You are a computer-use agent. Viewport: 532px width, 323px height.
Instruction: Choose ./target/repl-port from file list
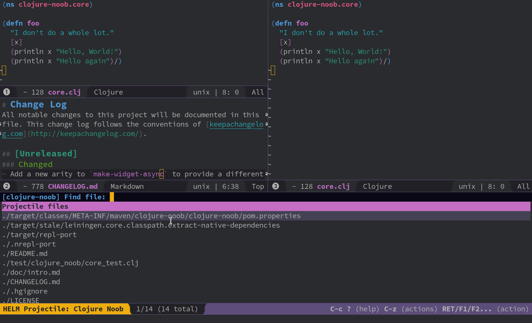pos(39,235)
